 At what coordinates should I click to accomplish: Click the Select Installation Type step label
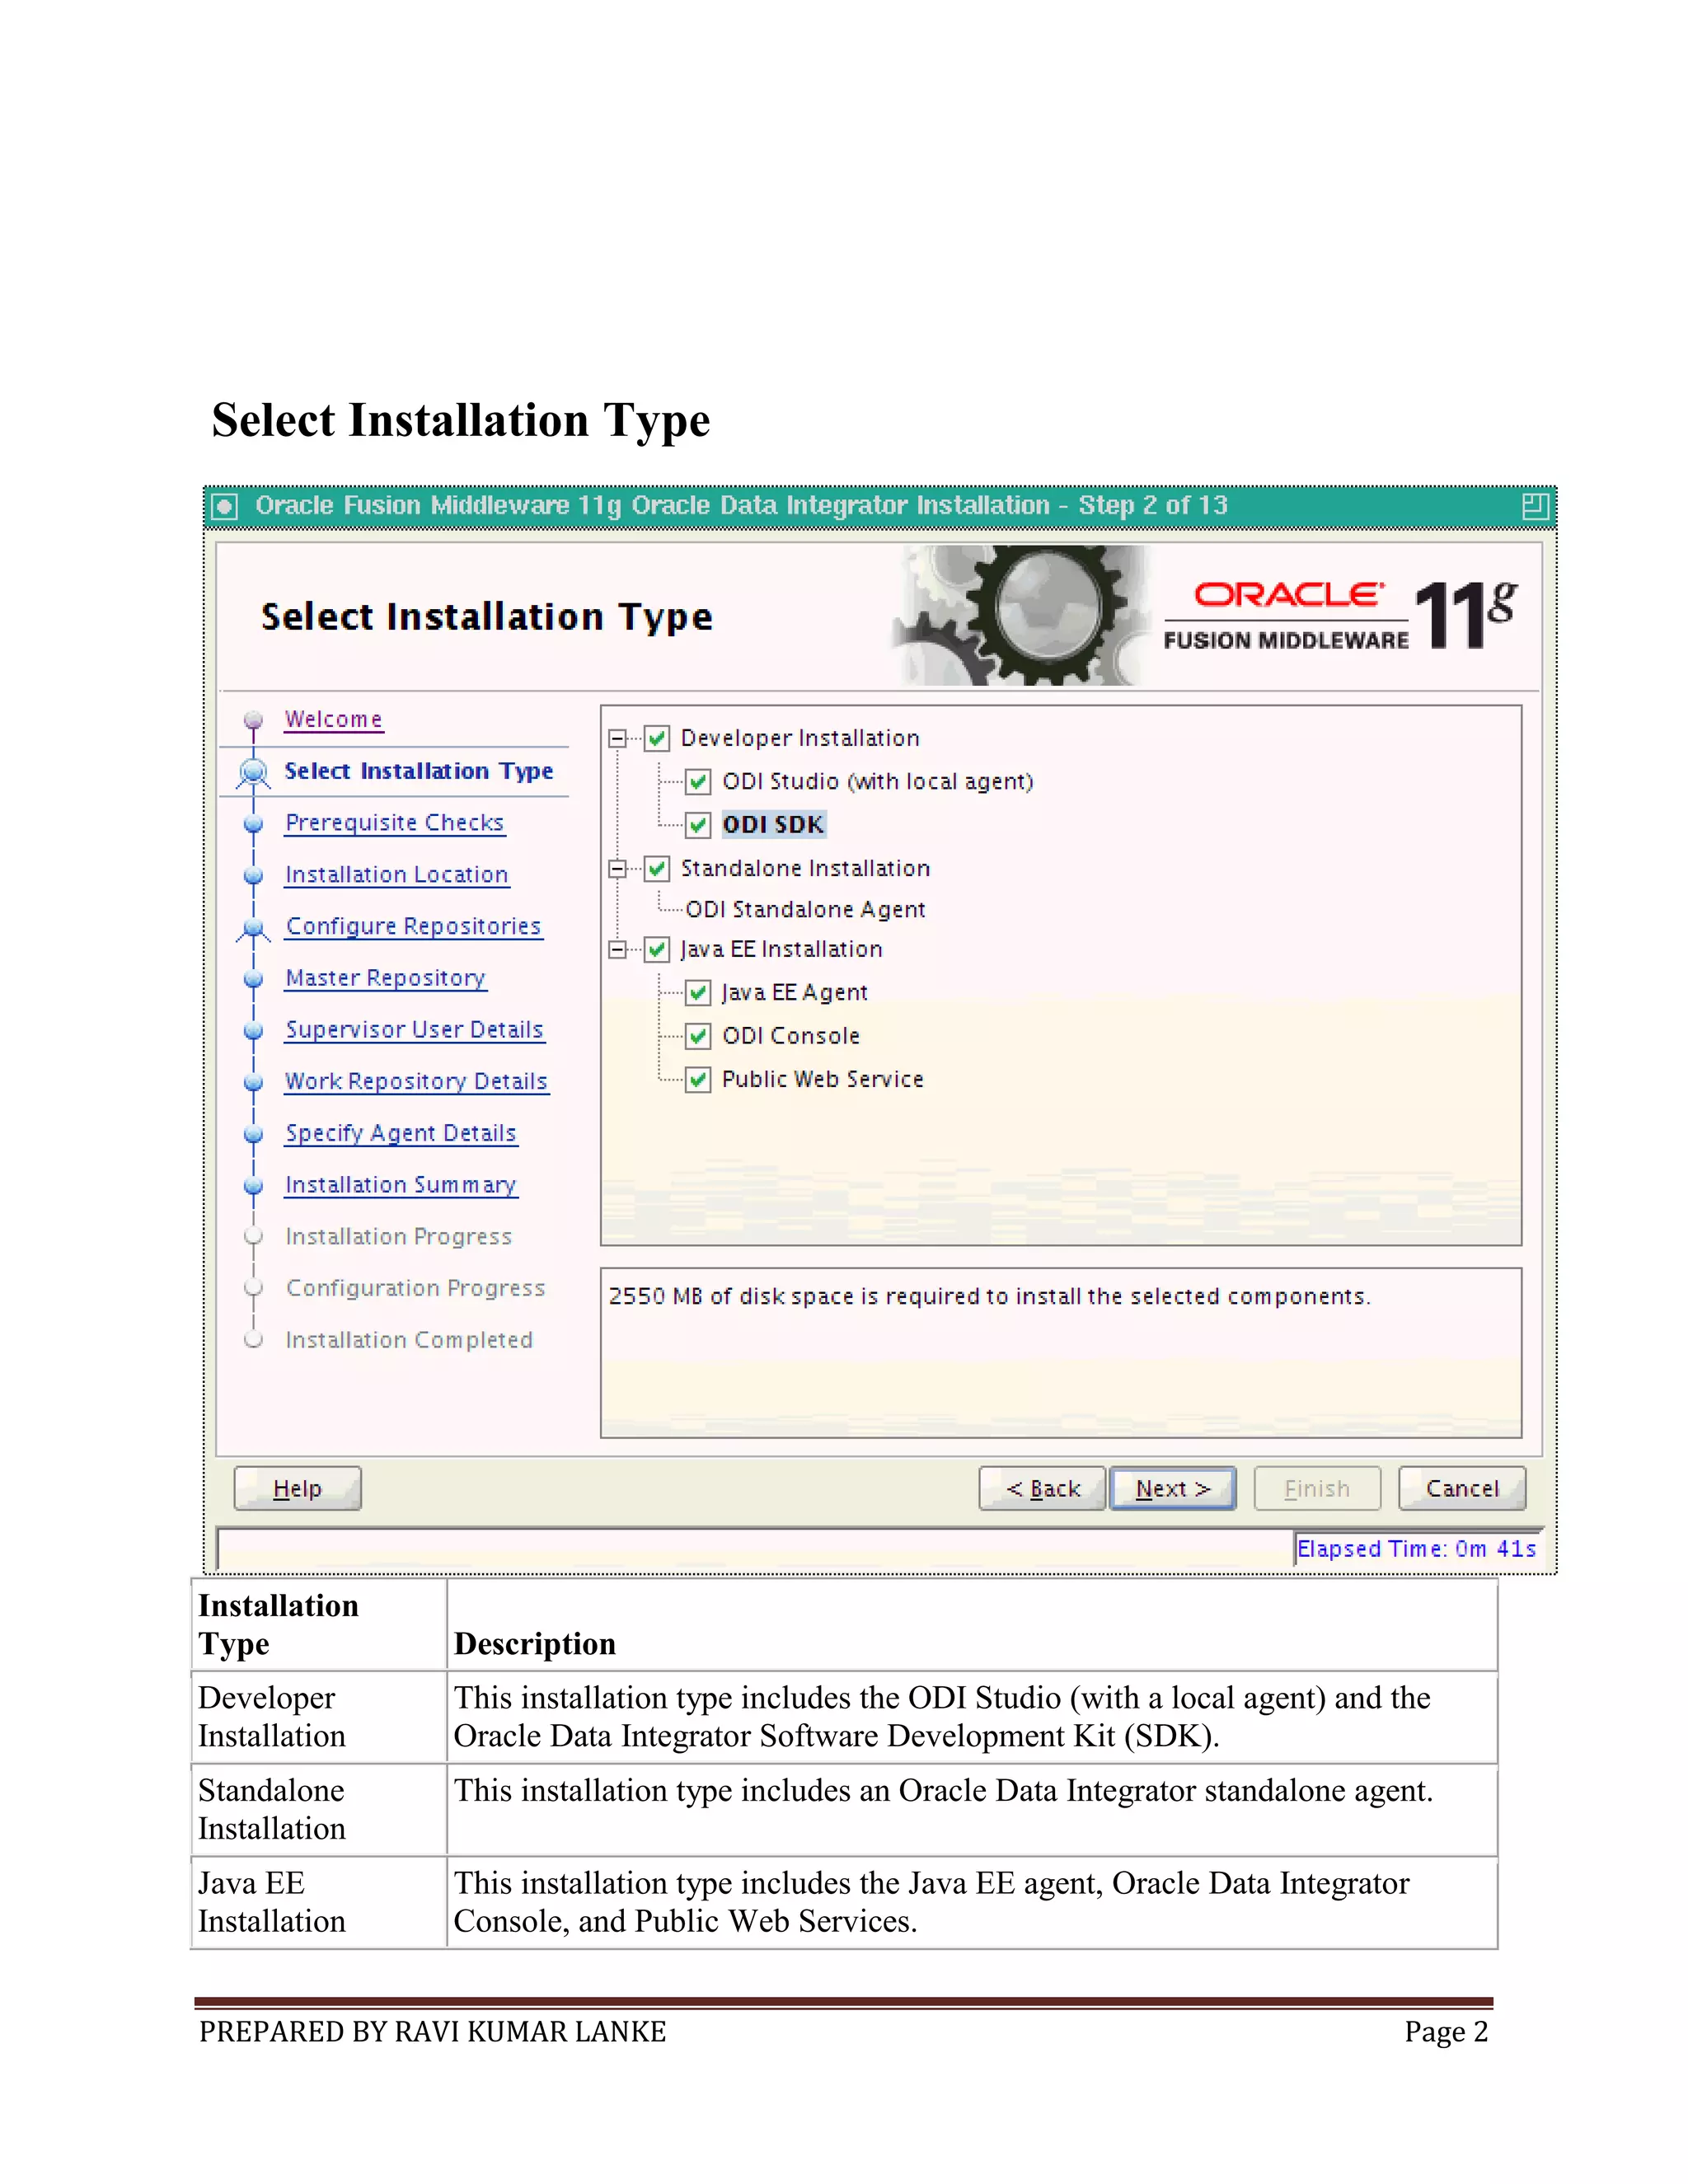coord(418,771)
